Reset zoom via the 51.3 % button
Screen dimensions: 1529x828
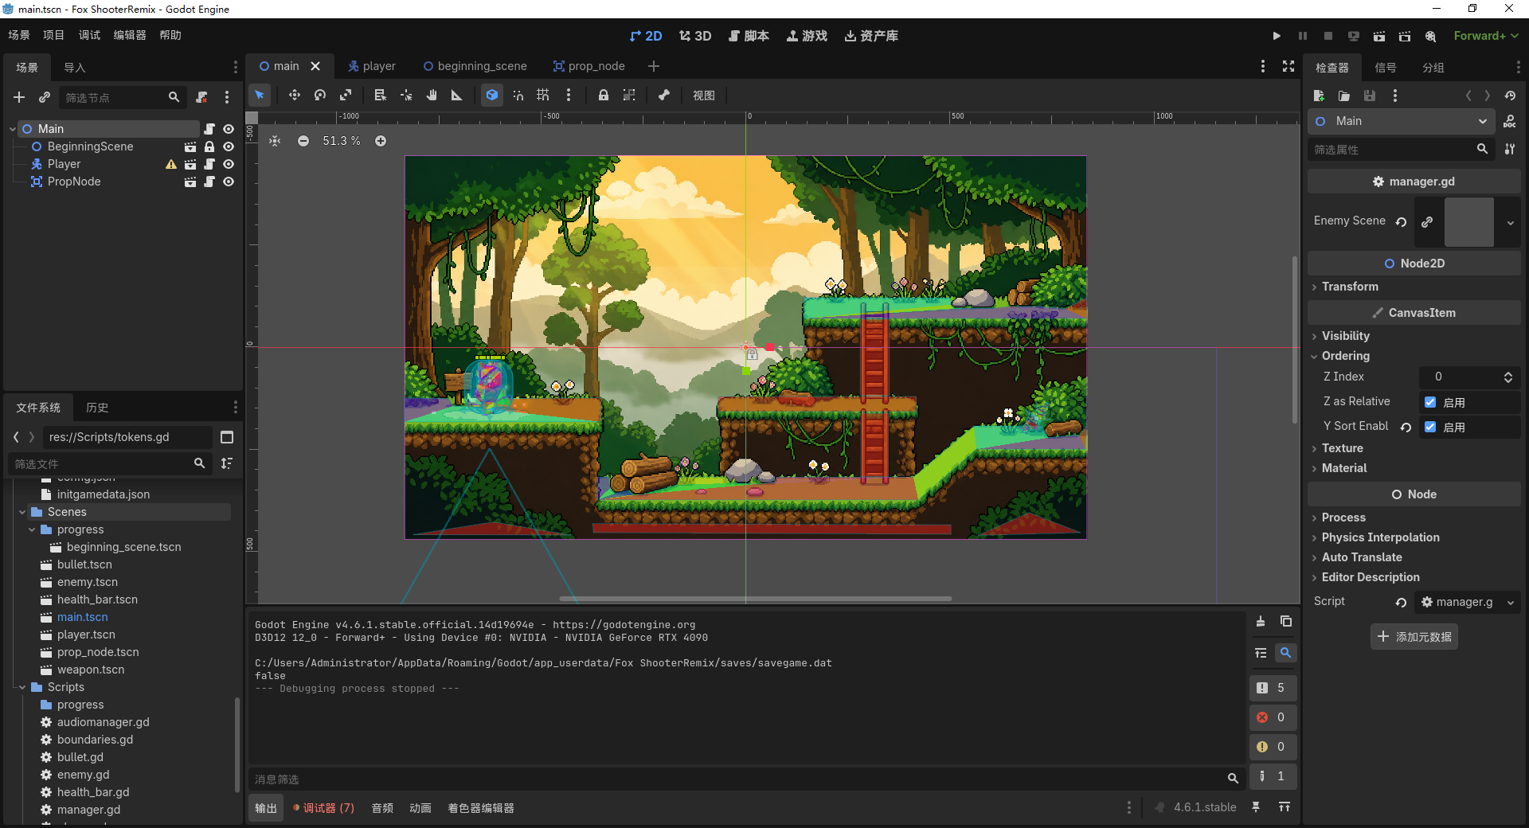(x=342, y=141)
